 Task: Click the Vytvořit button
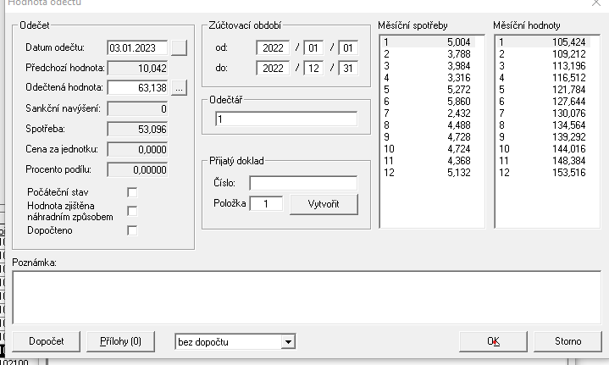tap(323, 204)
